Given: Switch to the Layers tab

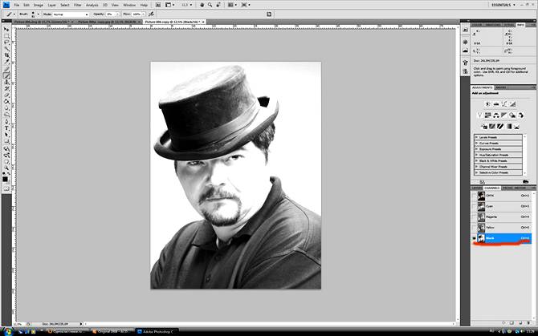Looking at the screenshot, I should click(477, 188).
